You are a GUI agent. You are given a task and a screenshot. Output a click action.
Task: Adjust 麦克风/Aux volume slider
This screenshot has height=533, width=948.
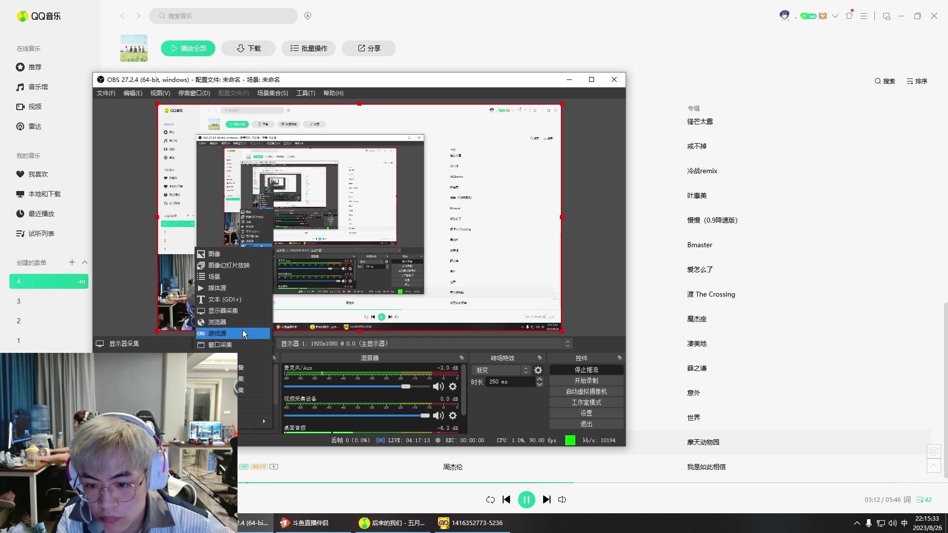tap(405, 386)
